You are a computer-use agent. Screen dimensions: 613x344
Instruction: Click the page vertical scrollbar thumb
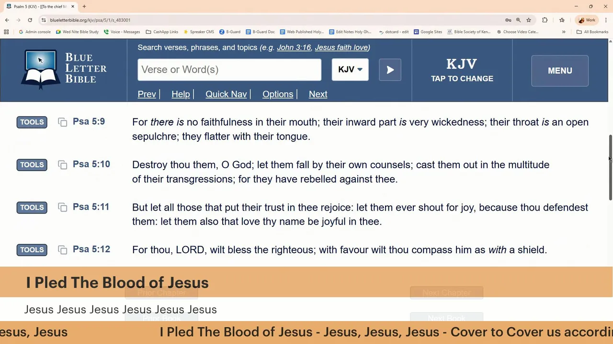610,168
